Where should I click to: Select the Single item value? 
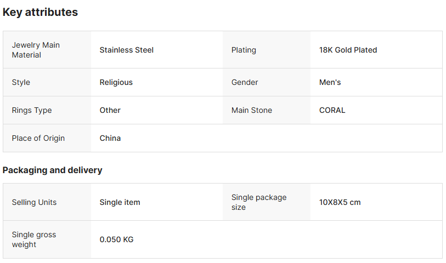pyautogui.click(x=120, y=202)
